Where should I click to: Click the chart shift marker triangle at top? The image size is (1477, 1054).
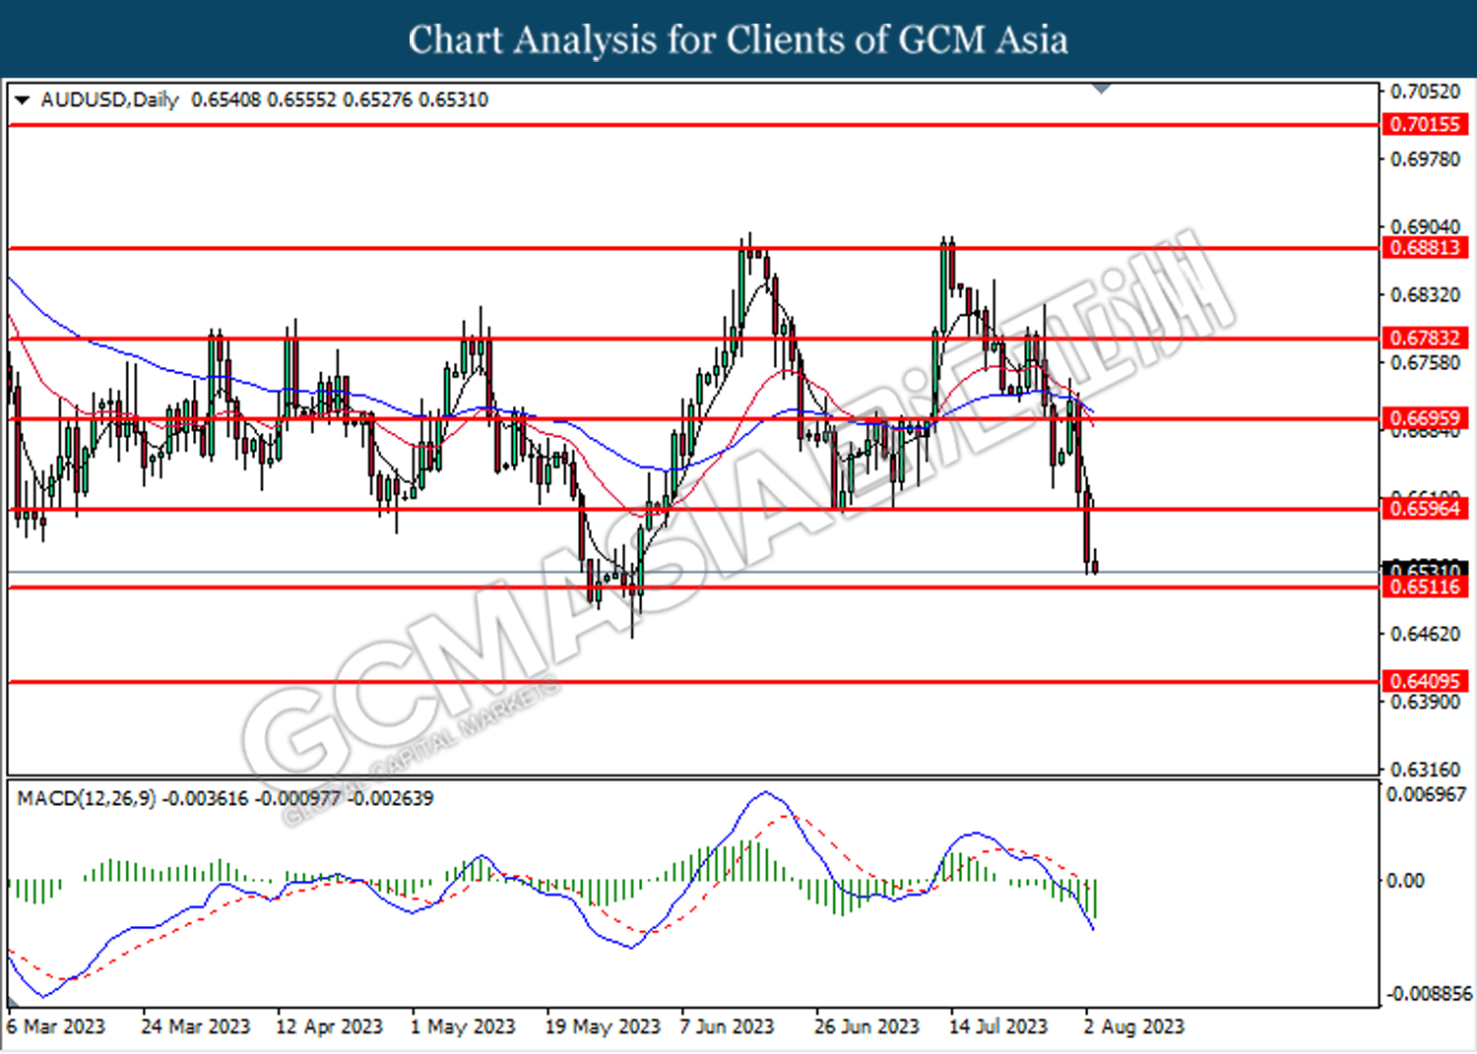click(x=1102, y=90)
